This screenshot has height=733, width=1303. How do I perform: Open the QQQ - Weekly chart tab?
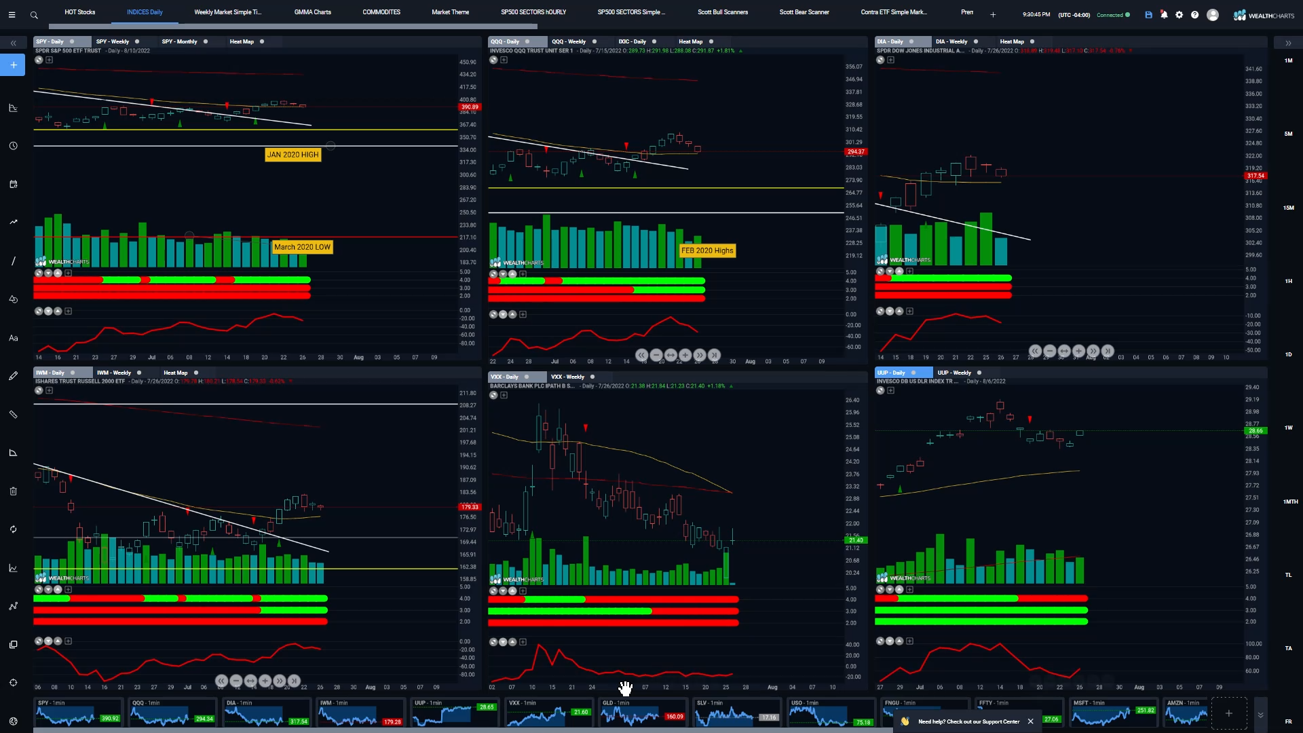point(569,41)
